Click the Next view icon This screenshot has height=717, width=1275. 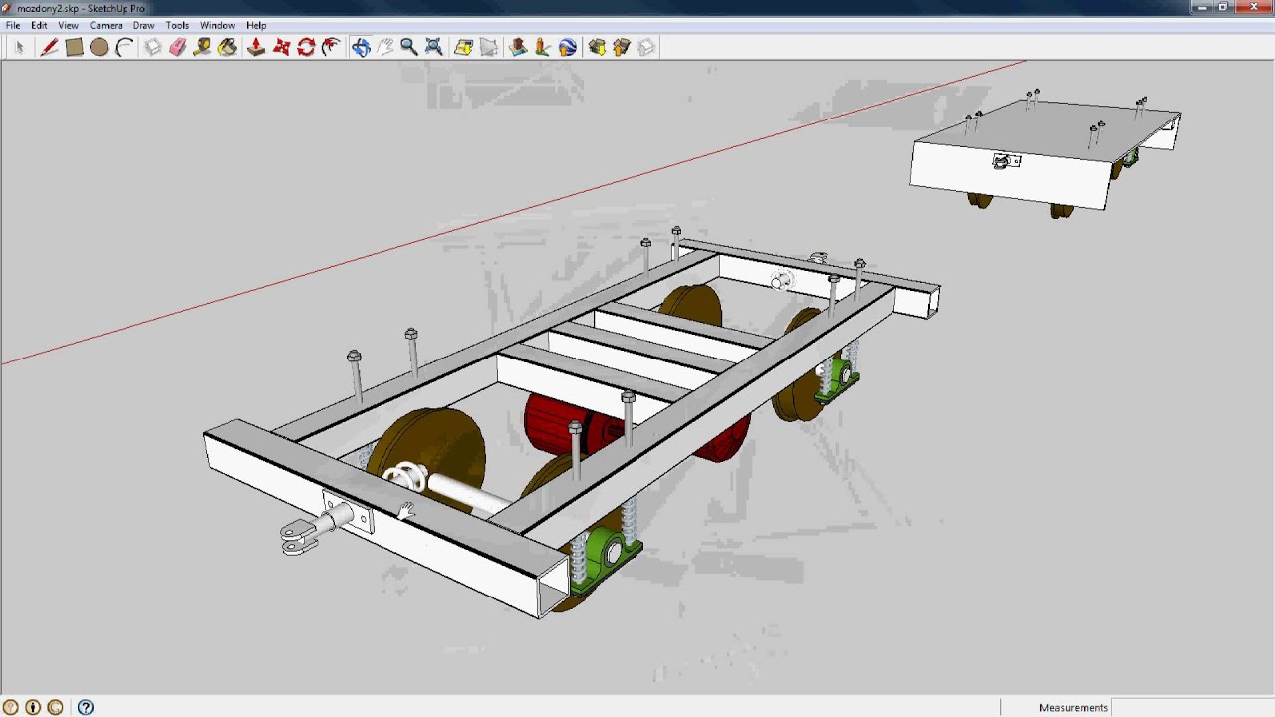coord(488,47)
